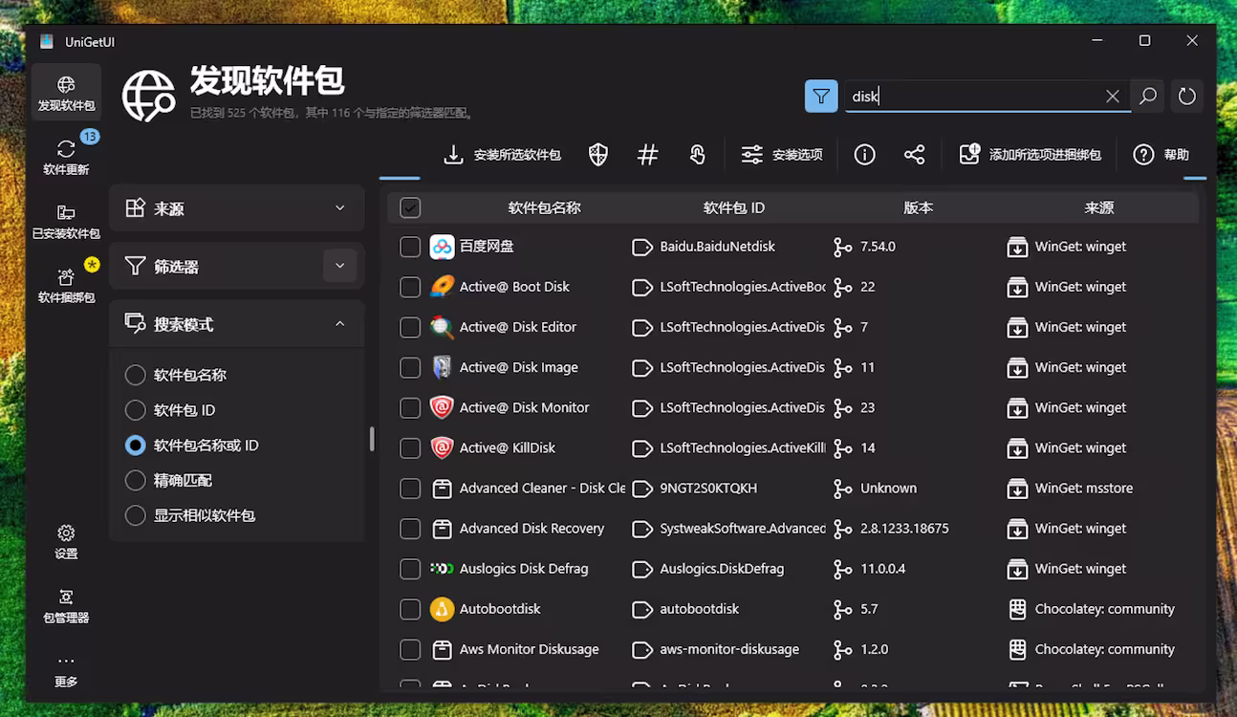1237x717 pixels.
Task: Check the Auslogics Disk Defrag row checkbox
Action: pyautogui.click(x=410, y=569)
